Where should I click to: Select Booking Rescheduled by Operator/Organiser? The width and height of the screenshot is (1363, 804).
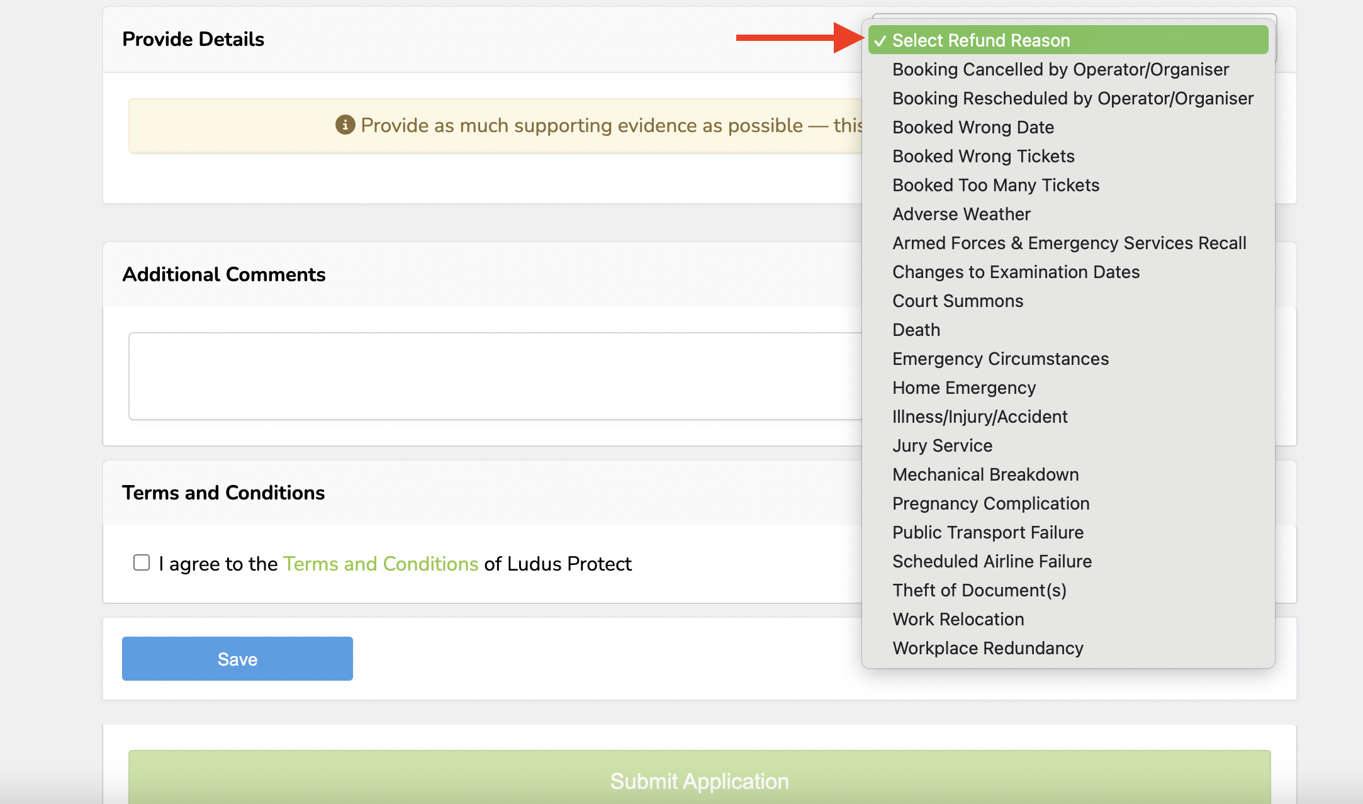click(x=1072, y=98)
